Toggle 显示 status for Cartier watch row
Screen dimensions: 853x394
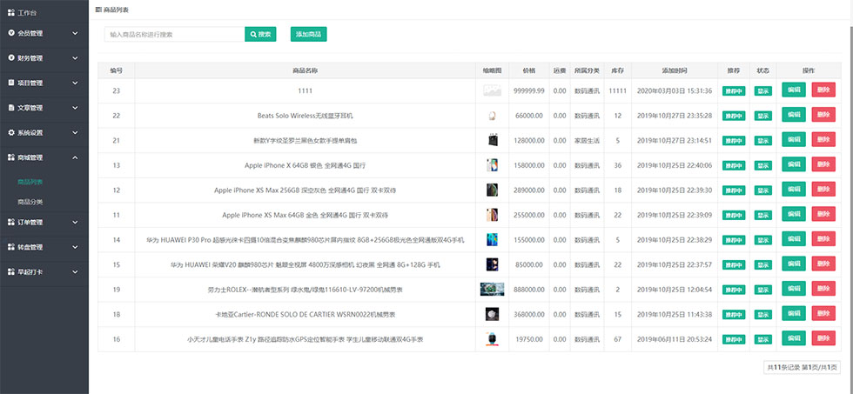click(762, 315)
